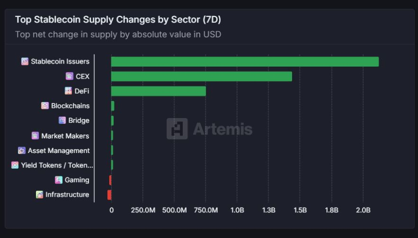Click the chart title text

click(x=118, y=19)
